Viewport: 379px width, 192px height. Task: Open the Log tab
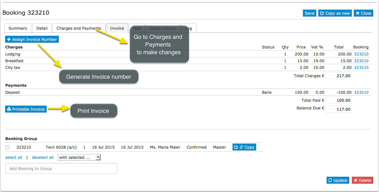pos(188,28)
